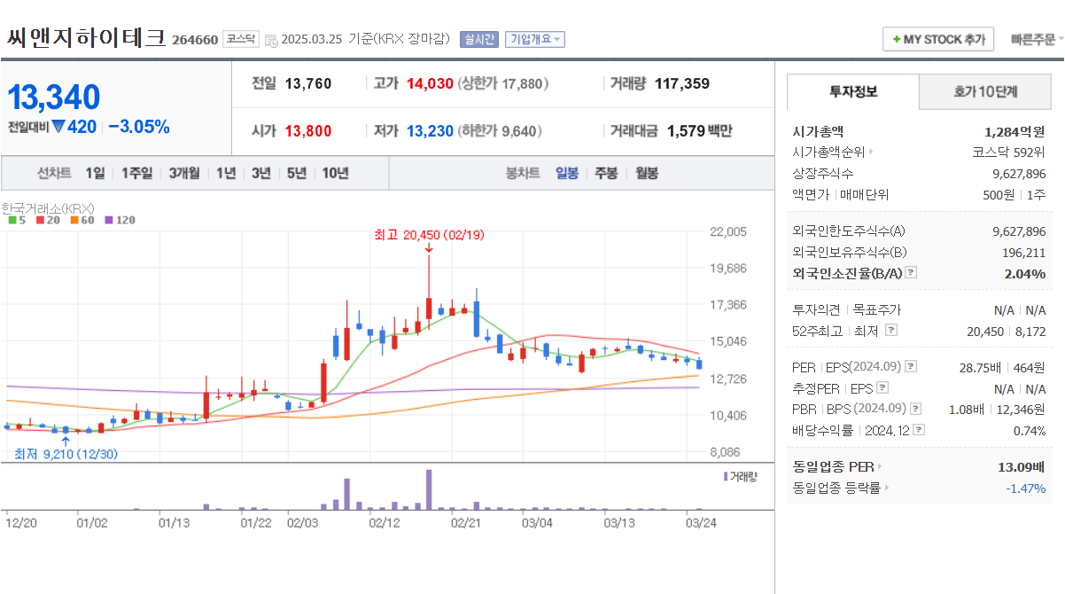Viewport: 1065px width, 594px height.
Task: Select the 1일 line chart period
Action: click(95, 174)
